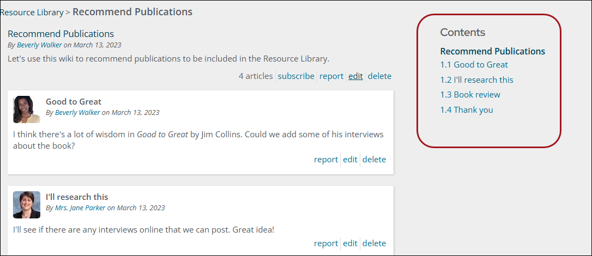Open the Resource Library breadcrumb link
Viewport: 592px width, 256px height.
tap(32, 13)
